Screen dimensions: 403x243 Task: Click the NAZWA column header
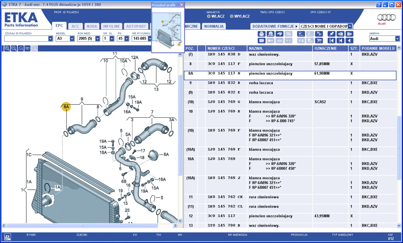tap(280, 49)
